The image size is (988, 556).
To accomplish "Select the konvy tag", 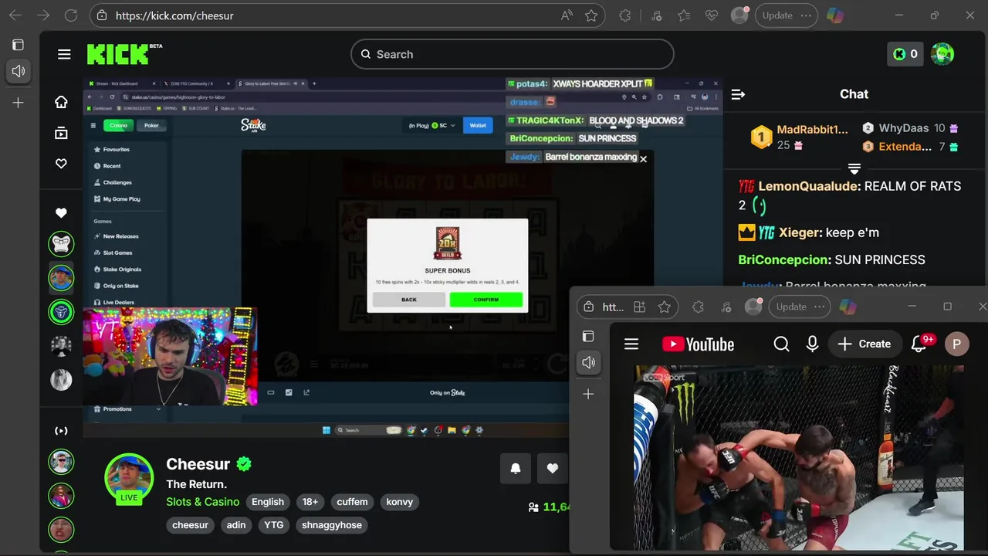I will click(400, 502).
